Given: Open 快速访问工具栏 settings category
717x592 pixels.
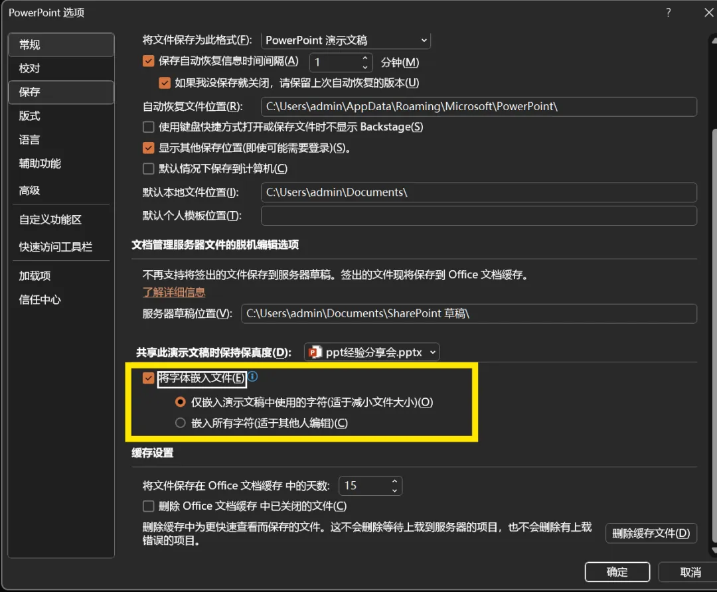Looking at the screenshot, I should [x=61, y=247].
